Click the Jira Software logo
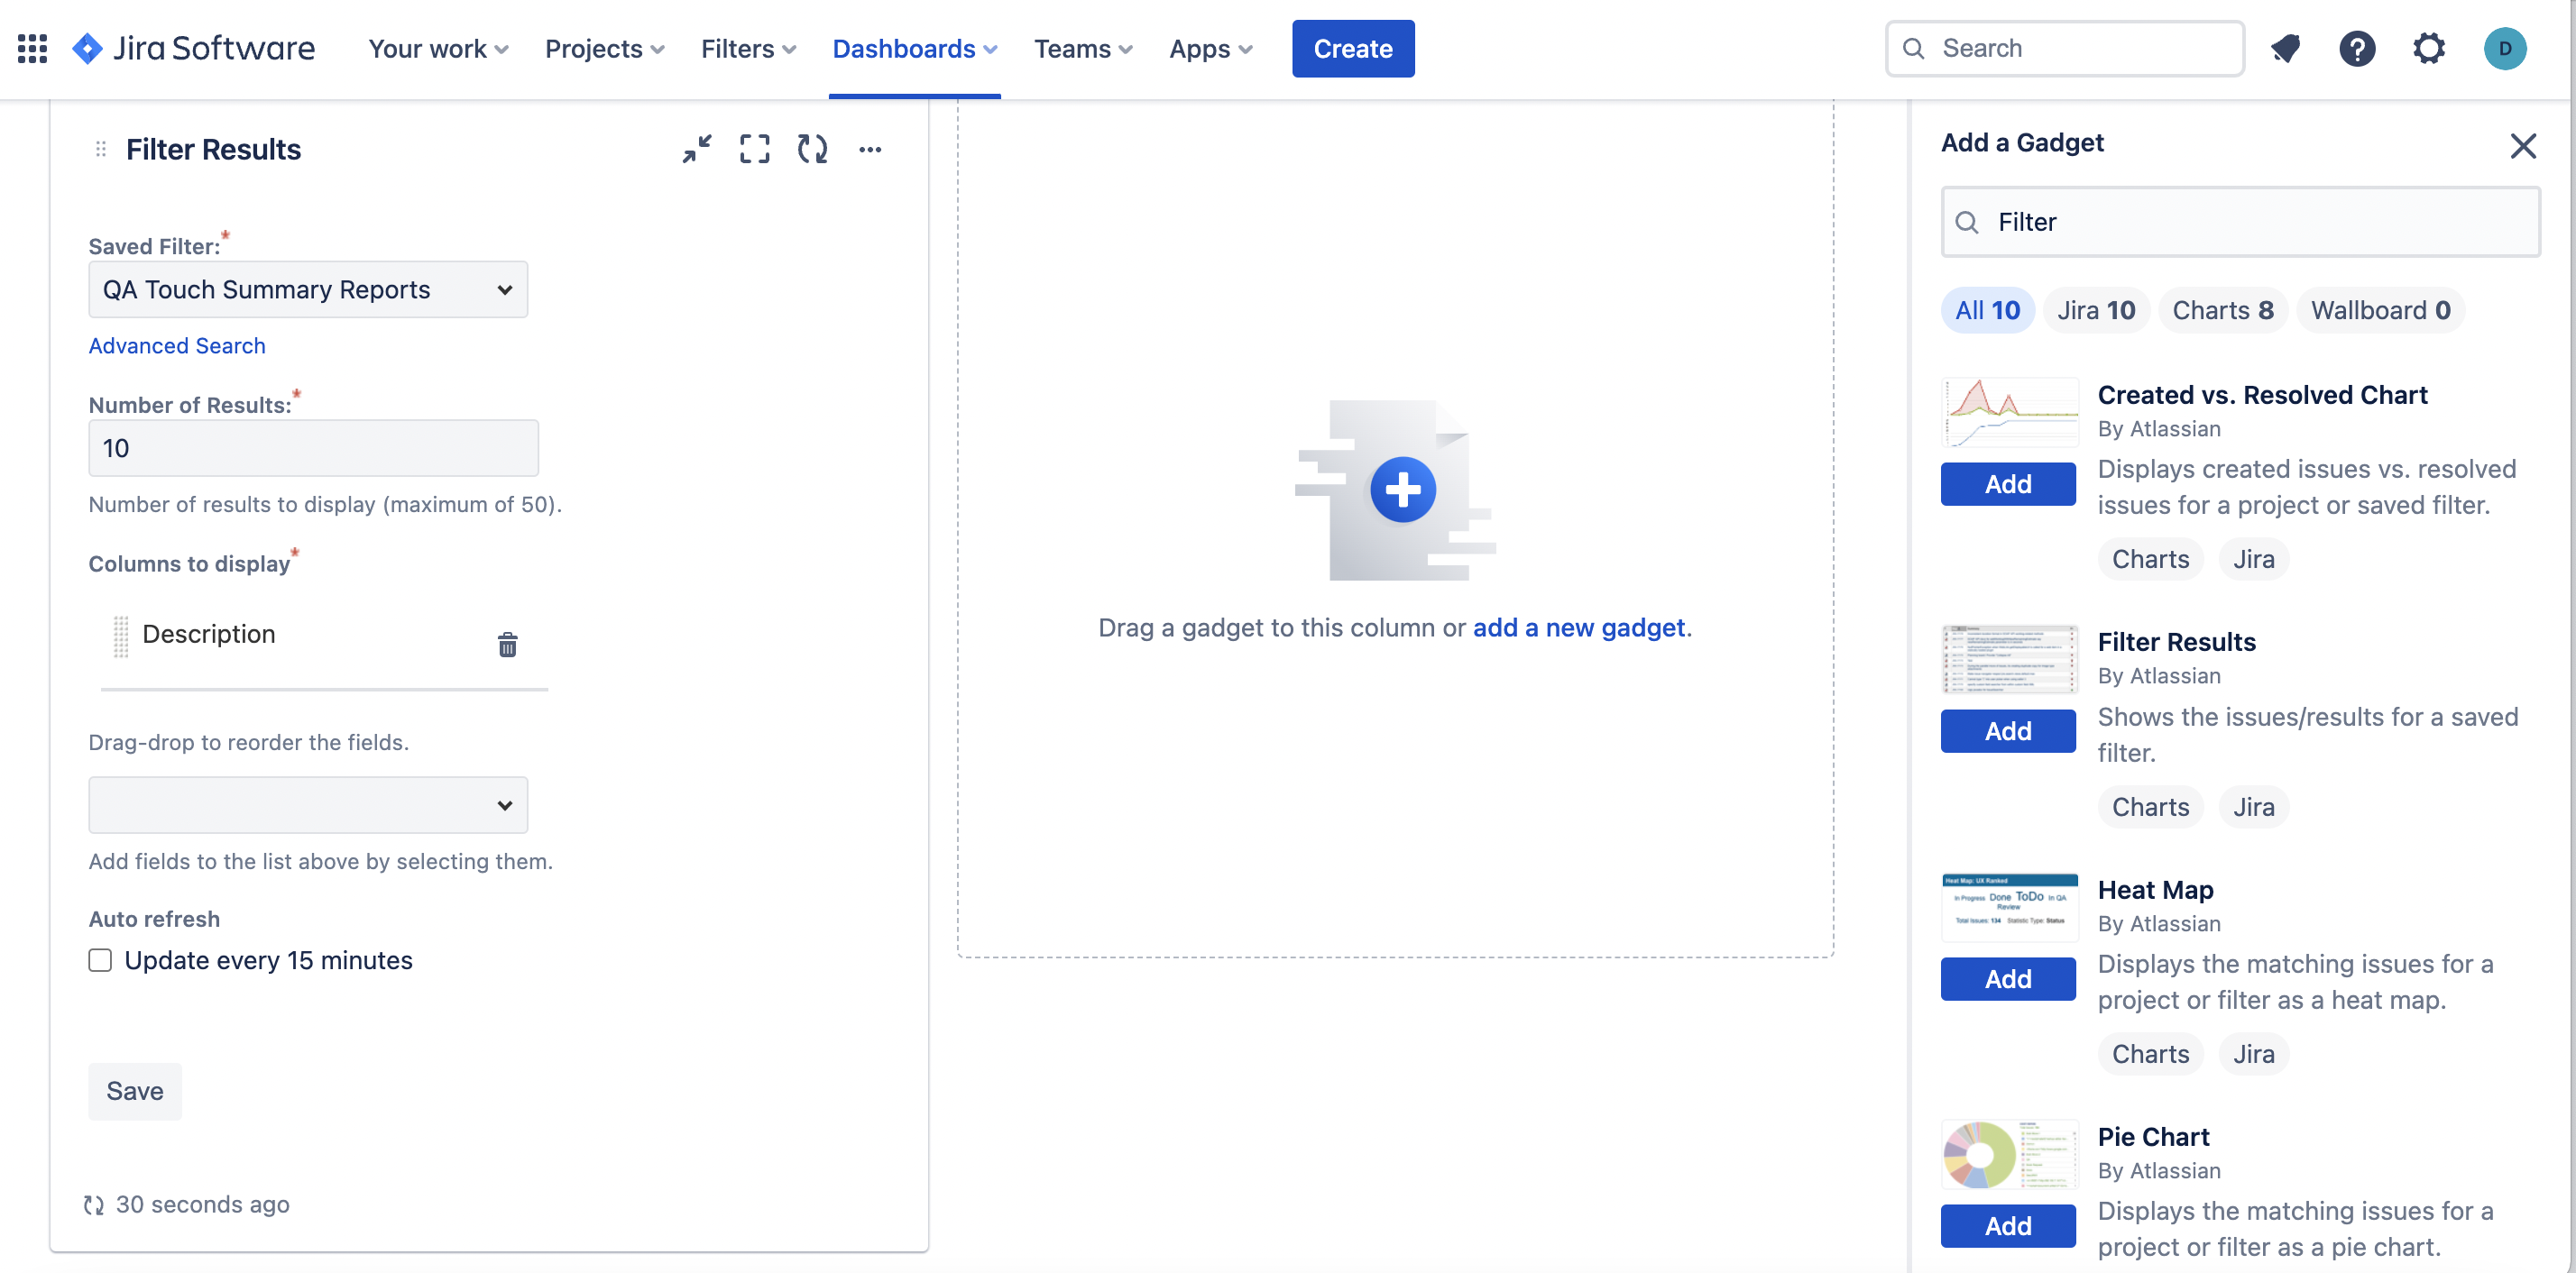The width and height of the screenshot is (2576, 1273). click(194, 48)
